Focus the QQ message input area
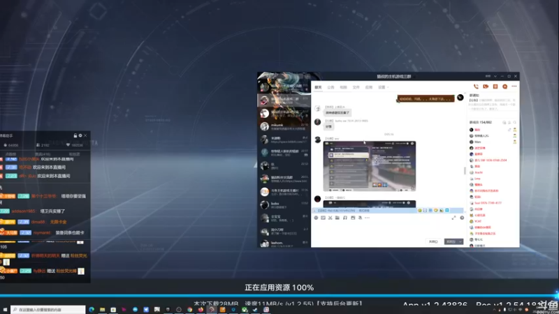Screen dimensions: 559x314 pos(389,230)
